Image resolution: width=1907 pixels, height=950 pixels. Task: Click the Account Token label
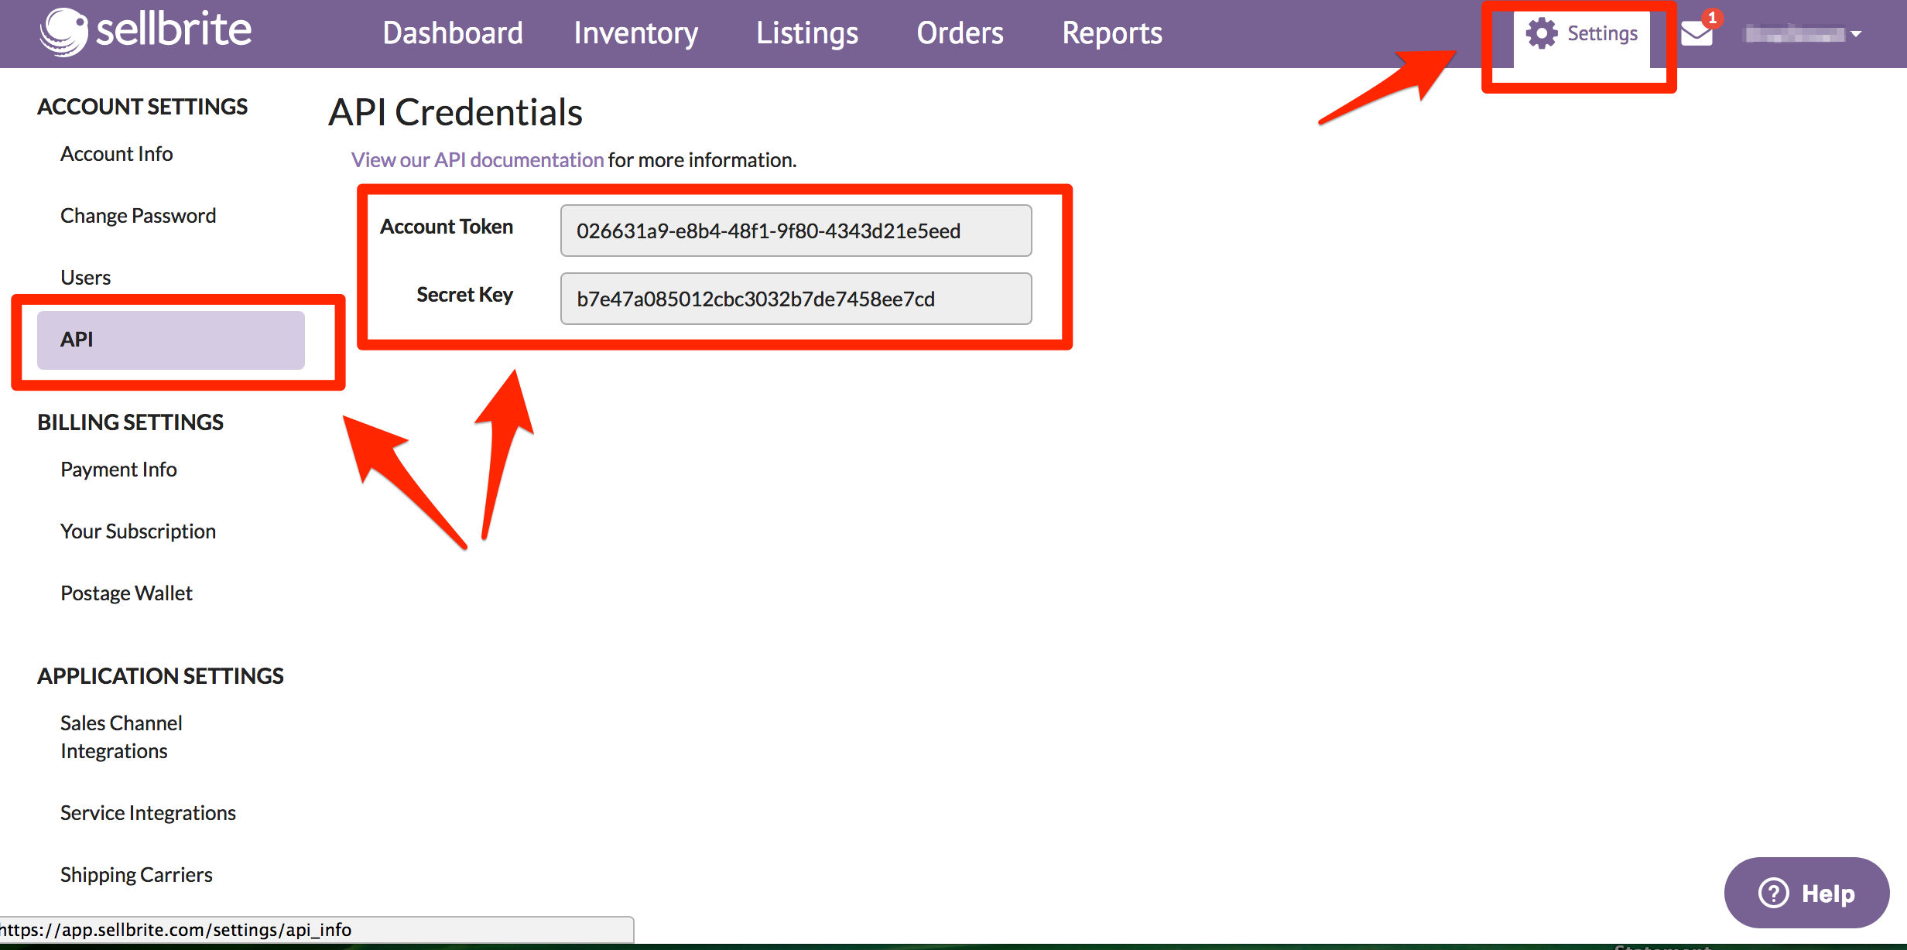click(x=447, y=227)
